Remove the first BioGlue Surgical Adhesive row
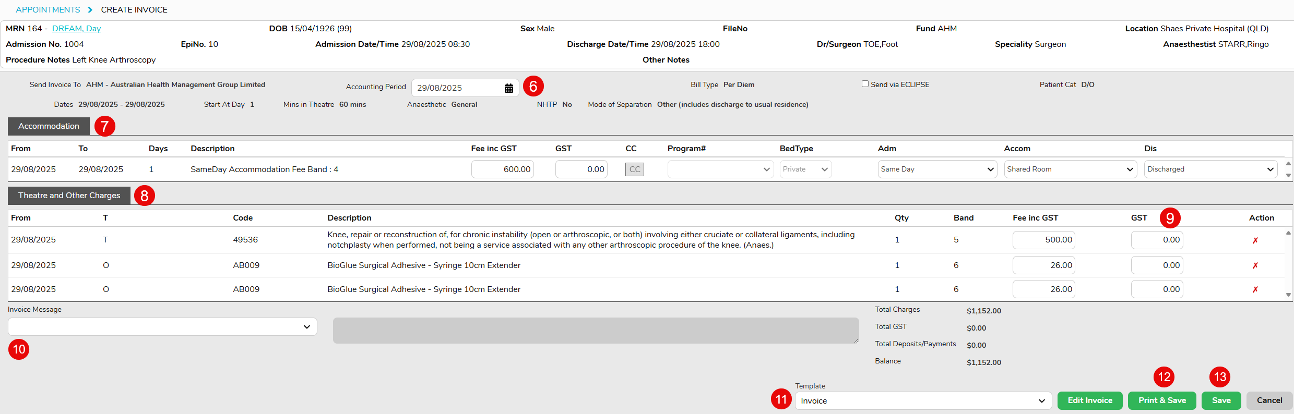 pyautogui.click(x=1255, y=265)
